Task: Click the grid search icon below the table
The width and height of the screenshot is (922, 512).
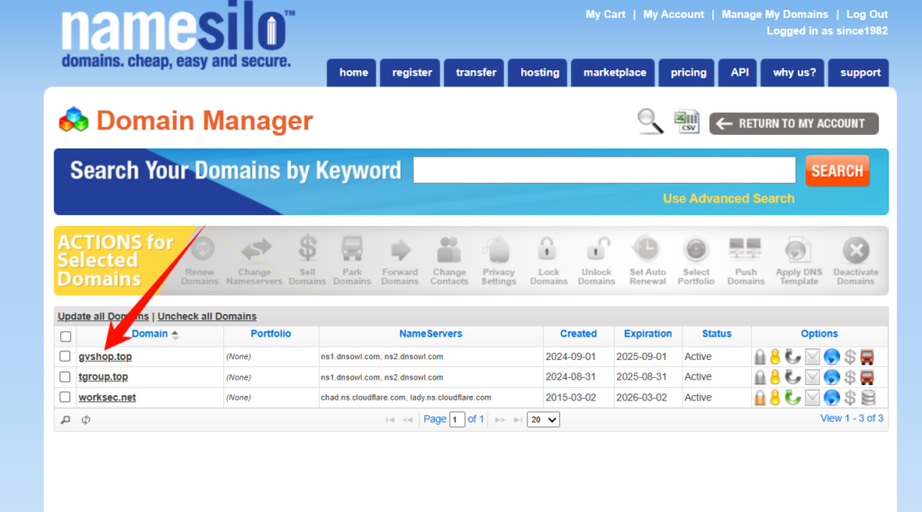Action: [65, 419]
